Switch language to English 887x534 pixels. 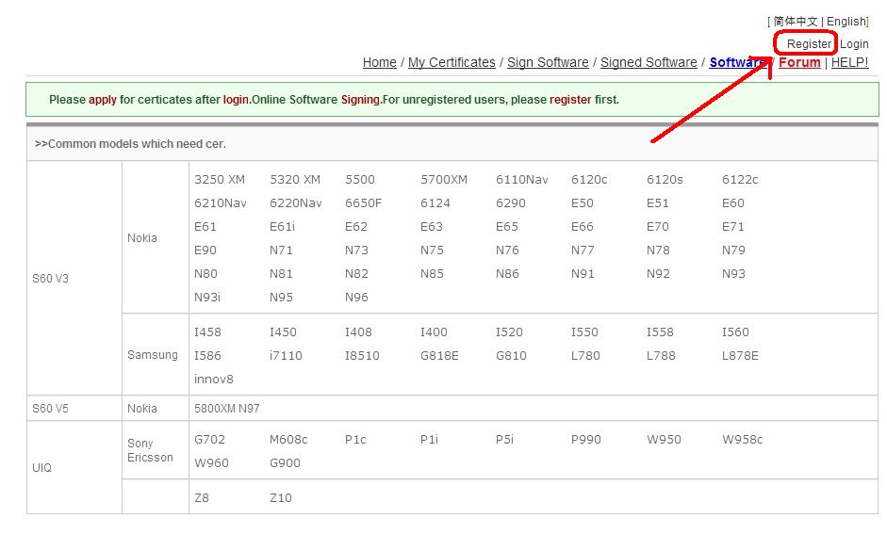pos(846,22)
